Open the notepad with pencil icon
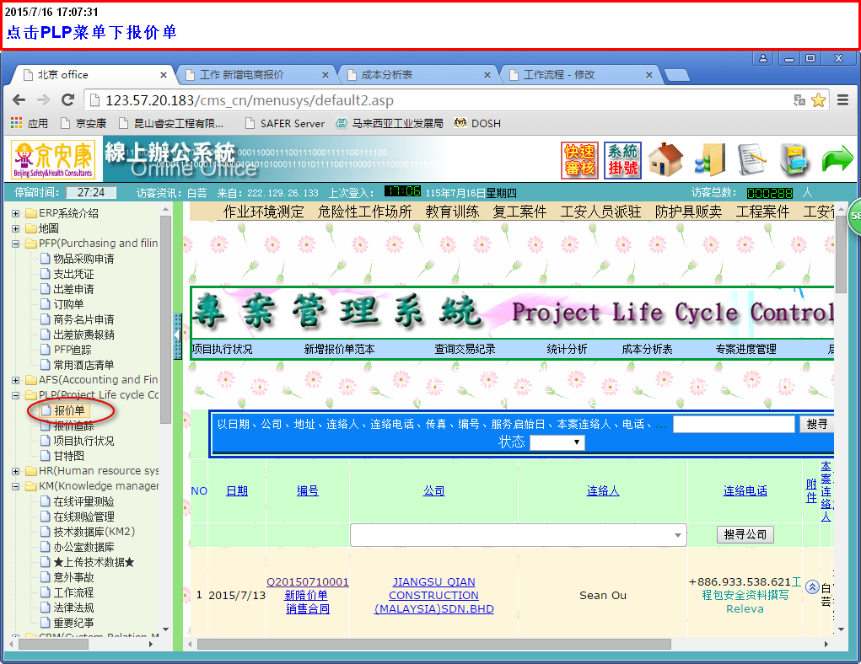The width and height of the screenshot is (861, 664). (x=751, y=160)
